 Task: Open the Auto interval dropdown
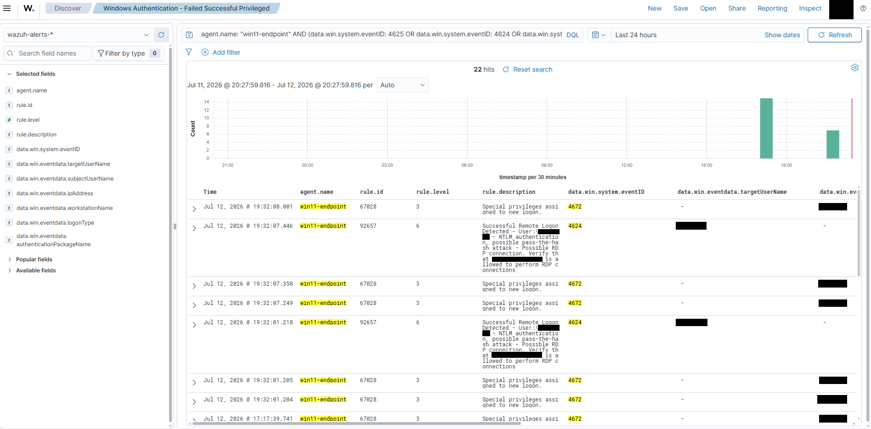tap(403, 85)
